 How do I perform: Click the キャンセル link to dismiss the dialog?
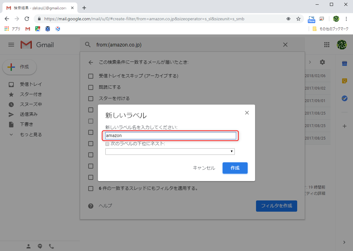point(204,168)
